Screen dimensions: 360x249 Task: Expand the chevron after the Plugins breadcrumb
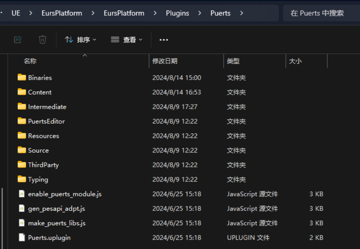(199, 13)
